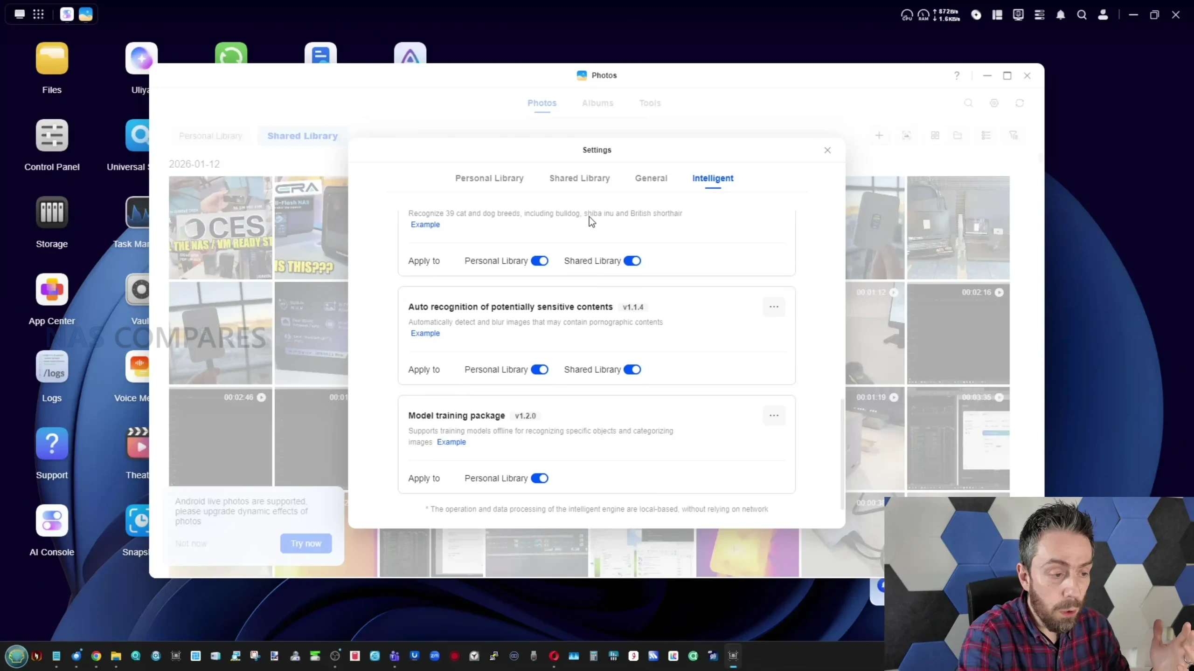1194x671 pixels.
Task: Close the Settings dialog
Action: click(827, 150)
